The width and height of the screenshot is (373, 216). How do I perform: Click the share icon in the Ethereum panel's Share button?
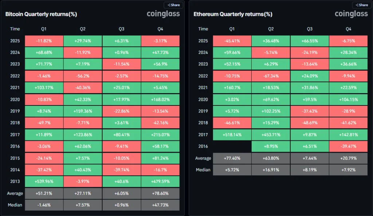click(358, 5)
